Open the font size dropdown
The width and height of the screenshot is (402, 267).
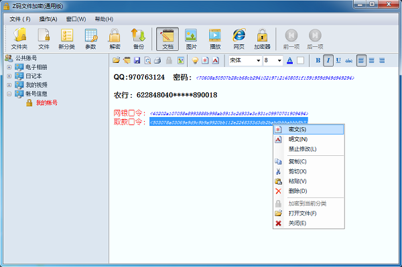tap(279, 61)
